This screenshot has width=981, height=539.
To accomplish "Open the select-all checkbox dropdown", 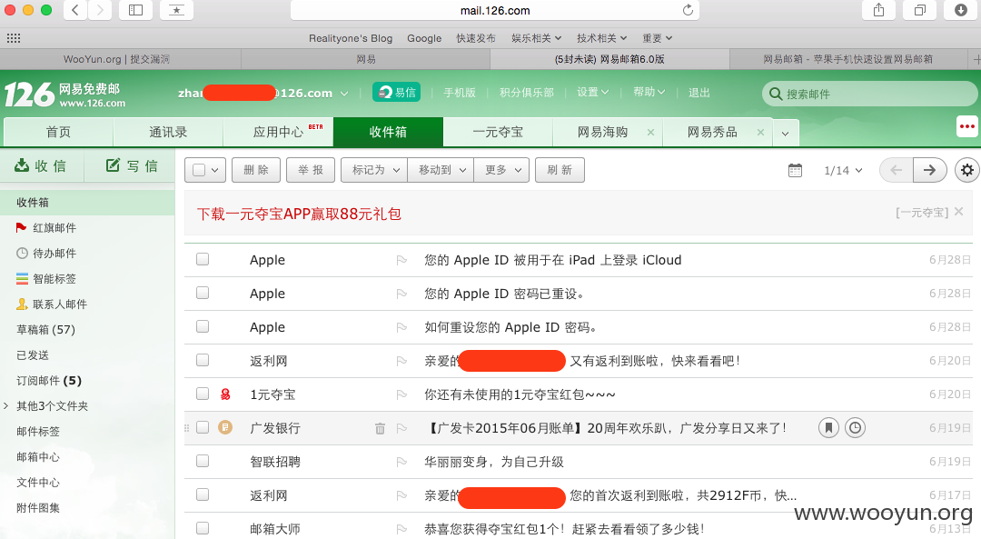I will [x=215, y=170].
